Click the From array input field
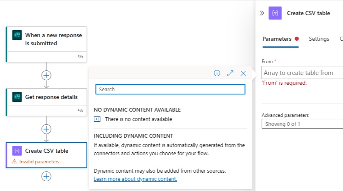 point(302,73)
